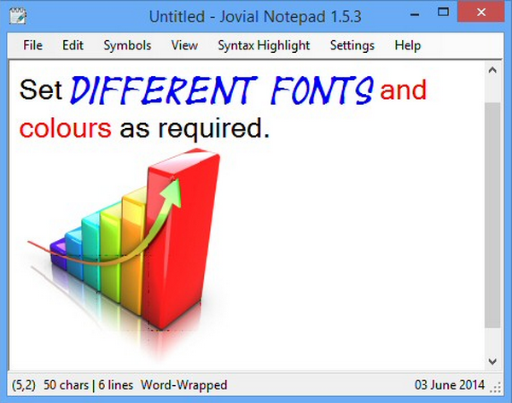Maximize the Jovial Notepad window
Image resolution: width=512 pixels, height=403 pixels.
443,13
